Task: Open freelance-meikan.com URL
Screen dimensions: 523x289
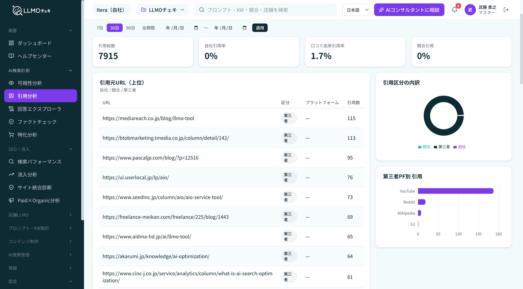Action: pyautogui.click(x=166, y=217)
